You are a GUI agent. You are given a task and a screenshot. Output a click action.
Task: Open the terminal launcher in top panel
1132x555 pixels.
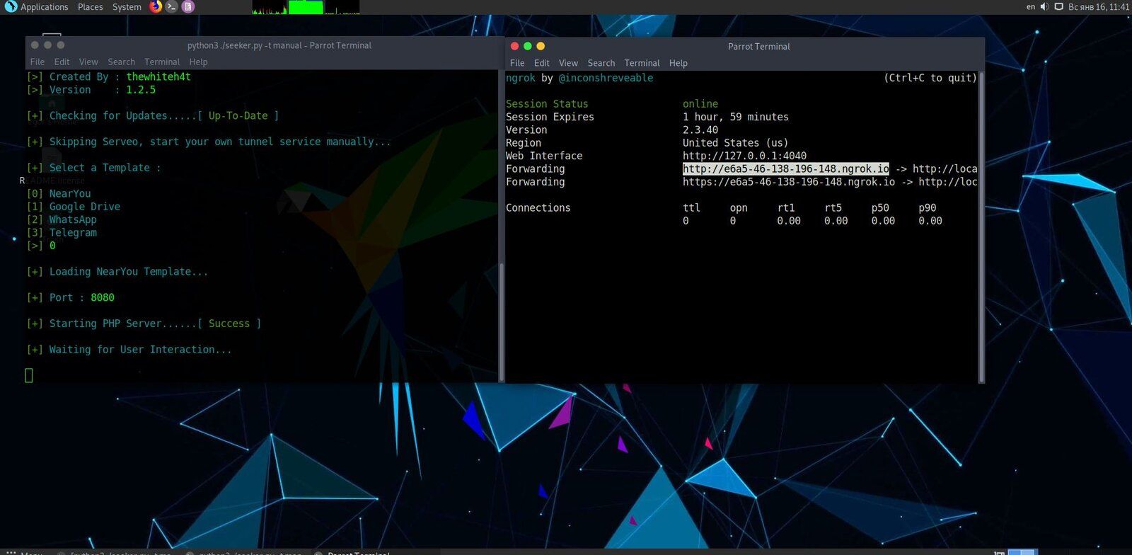171,7
